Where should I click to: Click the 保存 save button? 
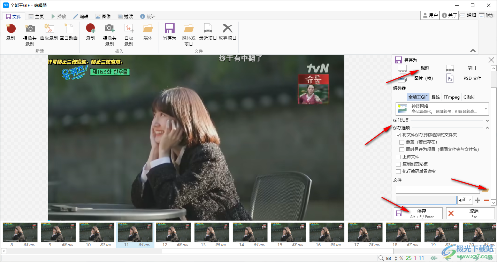[x=418, y=213]
